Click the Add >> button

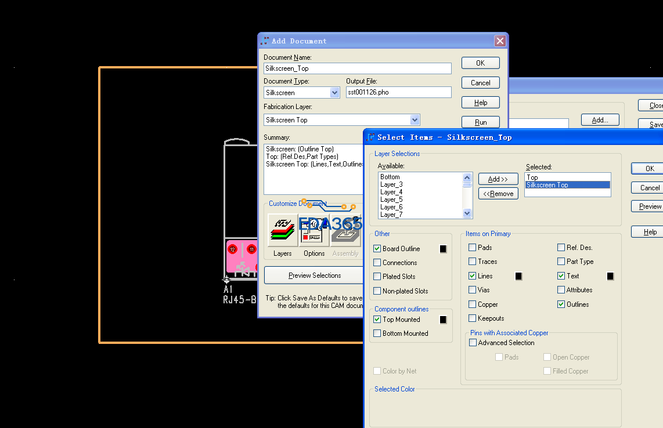pos(498,179)
